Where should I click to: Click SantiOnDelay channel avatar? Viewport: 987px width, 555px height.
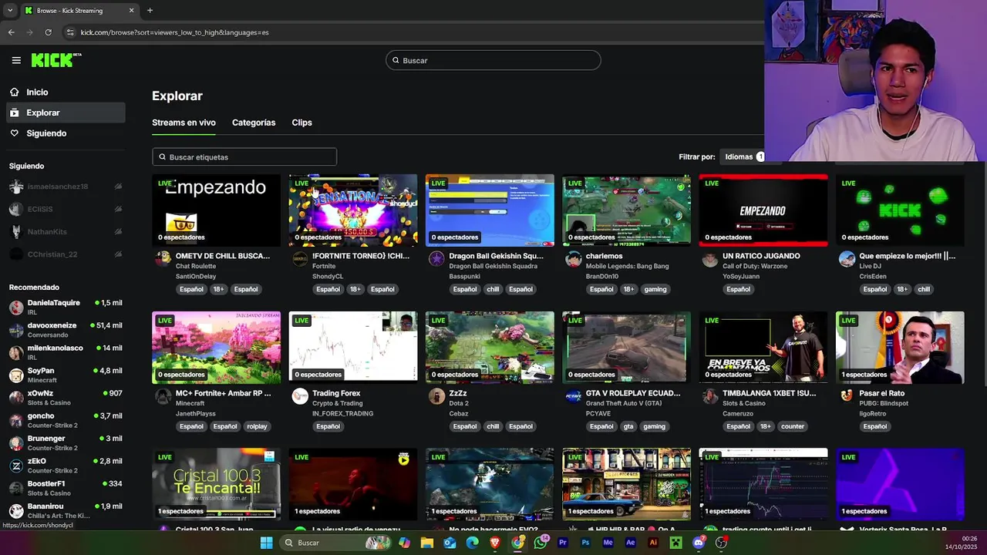[x=163, y=259]
